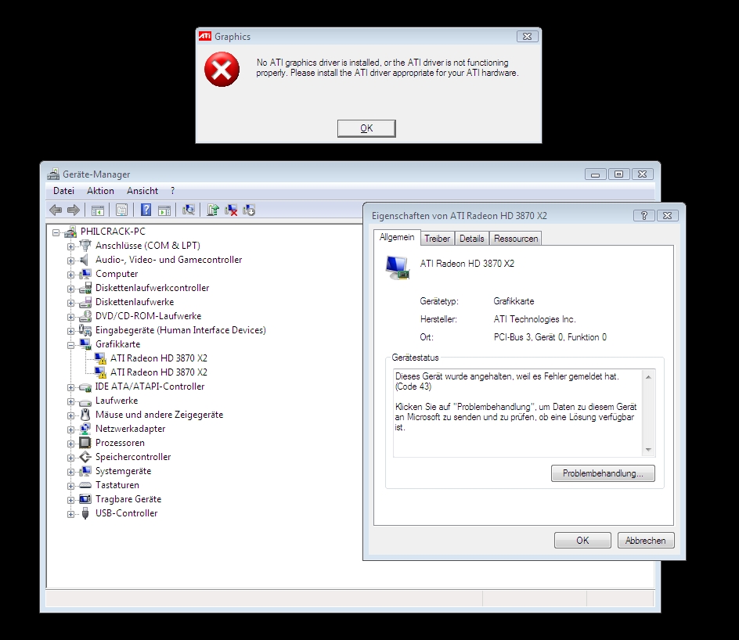The height and width of the screenshot is (640, 739).
Task: Switch to the Details tab
Action: [472, 239]
